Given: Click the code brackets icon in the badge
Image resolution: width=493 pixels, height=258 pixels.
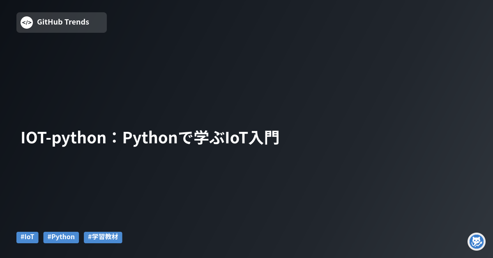Looking at the screenshot, I should [x=27, y=23].
